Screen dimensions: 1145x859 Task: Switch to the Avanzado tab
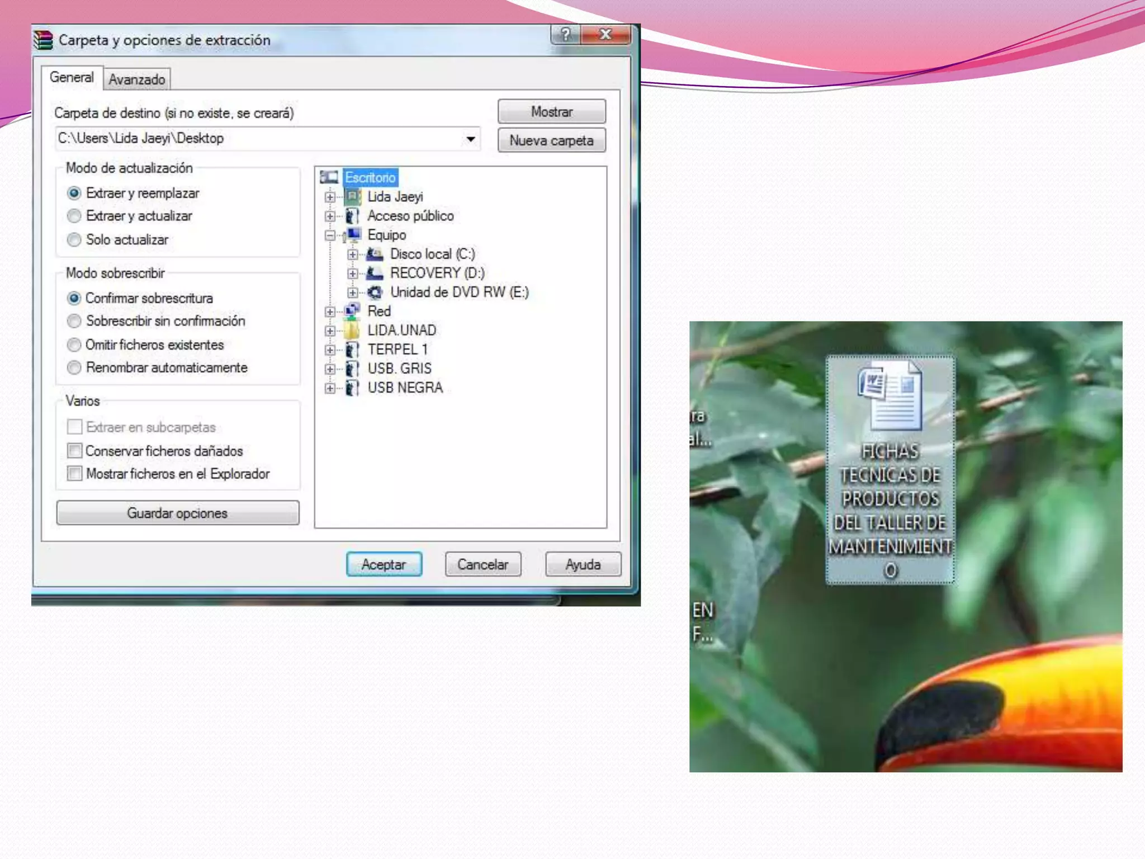(x=137, y=79)
